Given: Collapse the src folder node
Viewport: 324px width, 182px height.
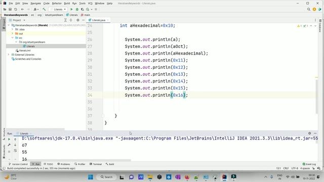Looking at the screenshot, I should click(12, 38).
